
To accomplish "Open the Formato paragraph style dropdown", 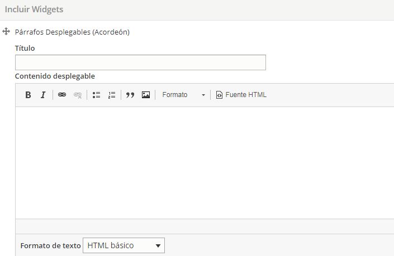I will [183, 95].
